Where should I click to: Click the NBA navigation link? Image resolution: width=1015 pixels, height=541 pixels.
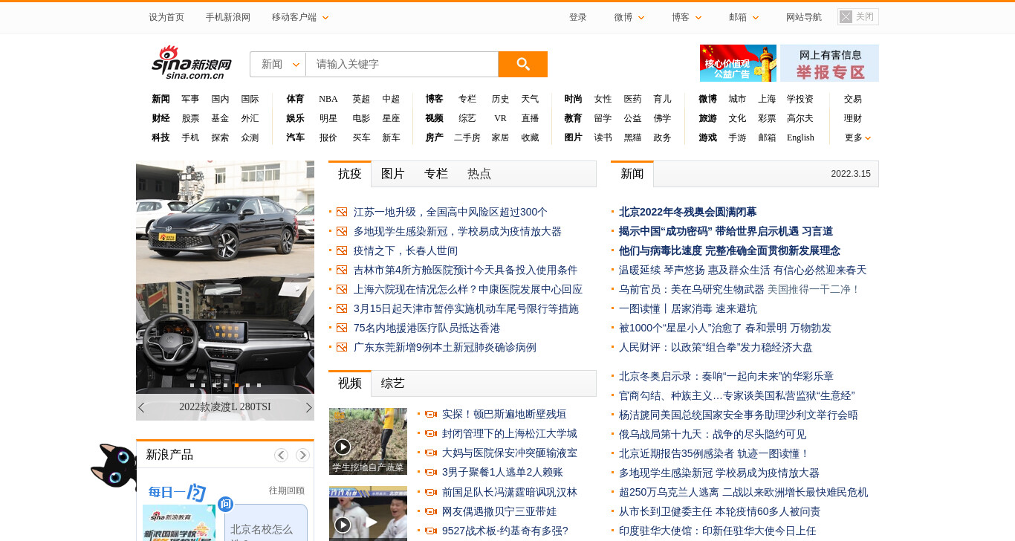328,99
